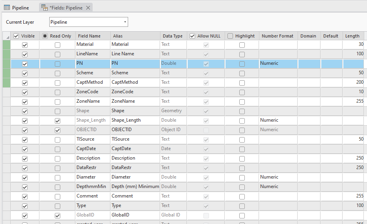This screenshot has height=224, width=367.
Task: Uncheck Read Only for the Shape_Length field
Action: click(58, 121)
